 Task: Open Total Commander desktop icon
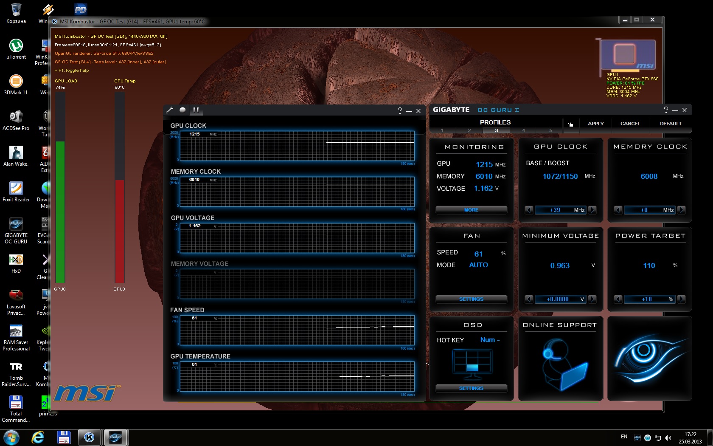tap(16, 409)
